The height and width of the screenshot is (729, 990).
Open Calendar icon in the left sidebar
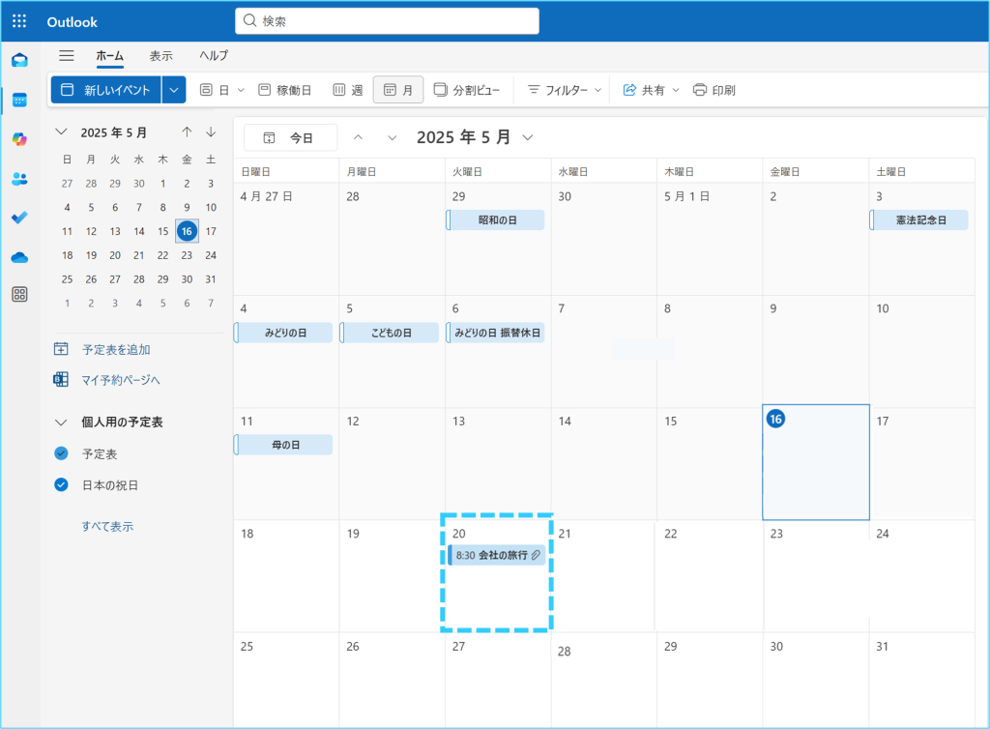click(19, 100)
